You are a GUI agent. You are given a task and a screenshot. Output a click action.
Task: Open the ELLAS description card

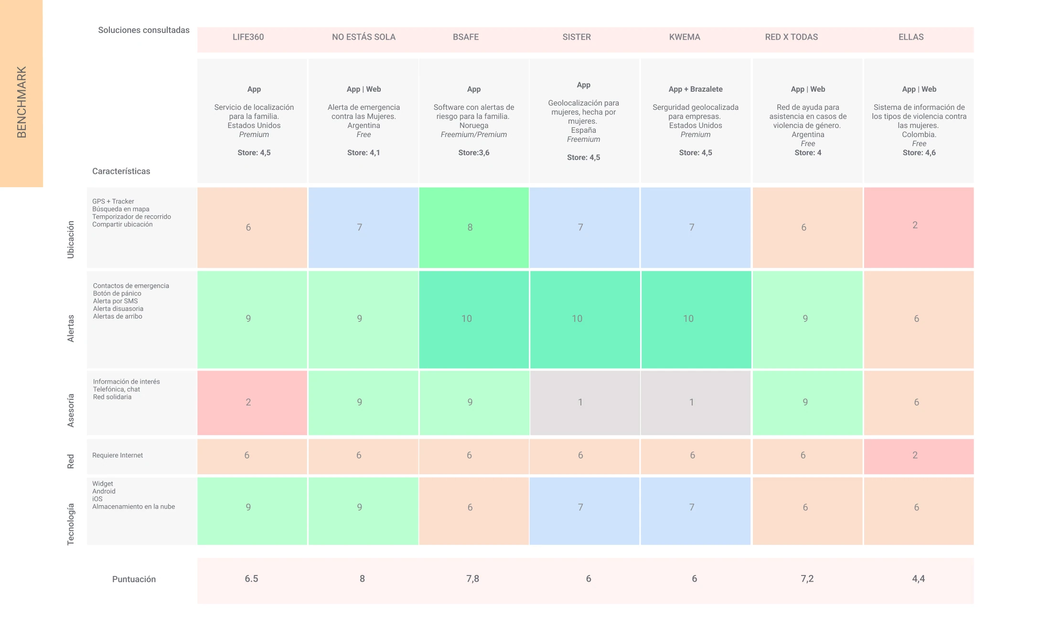918,120
